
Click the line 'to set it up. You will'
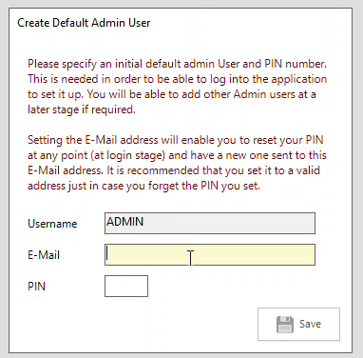[172, 94]
